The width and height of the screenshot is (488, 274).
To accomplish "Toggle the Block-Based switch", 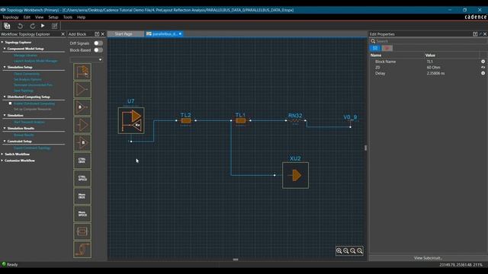I will 98,50.
